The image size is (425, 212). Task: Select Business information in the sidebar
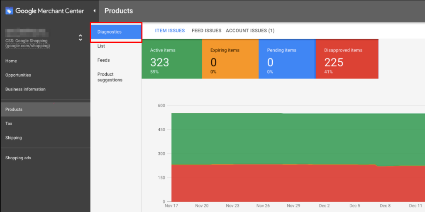click(x=25, y=89)
